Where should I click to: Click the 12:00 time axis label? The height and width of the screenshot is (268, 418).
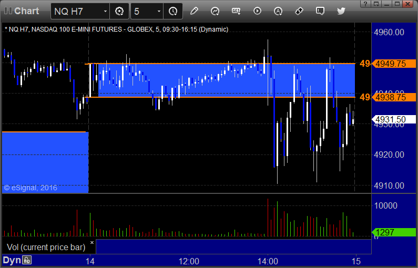[189, 261]
